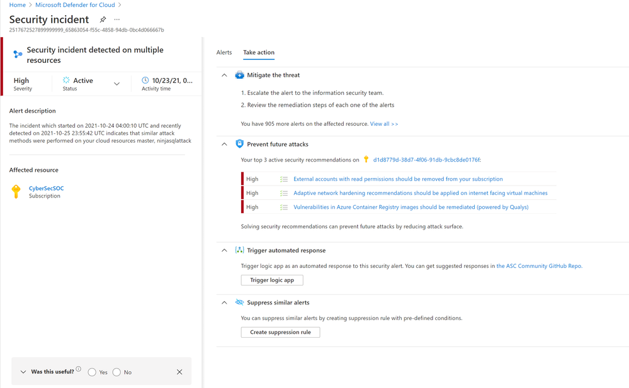This screenshot has height=388, width=629.
Task: Click the info icon next to Was this useful
Action: pyautogui.click(x=79, y=369)
